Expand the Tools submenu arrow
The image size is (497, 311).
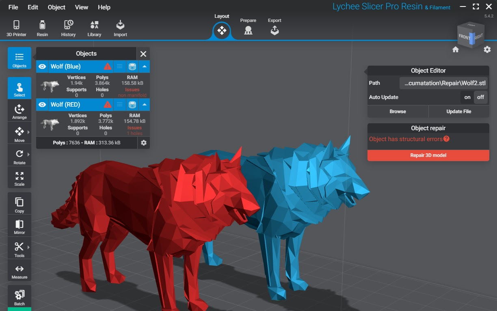coord(28,247)
